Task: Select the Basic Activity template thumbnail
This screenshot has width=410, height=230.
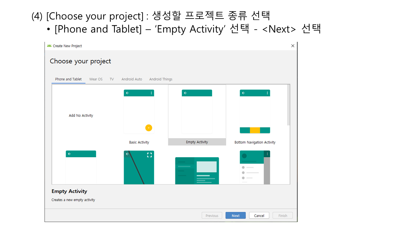Action: [x=139, y=112]
